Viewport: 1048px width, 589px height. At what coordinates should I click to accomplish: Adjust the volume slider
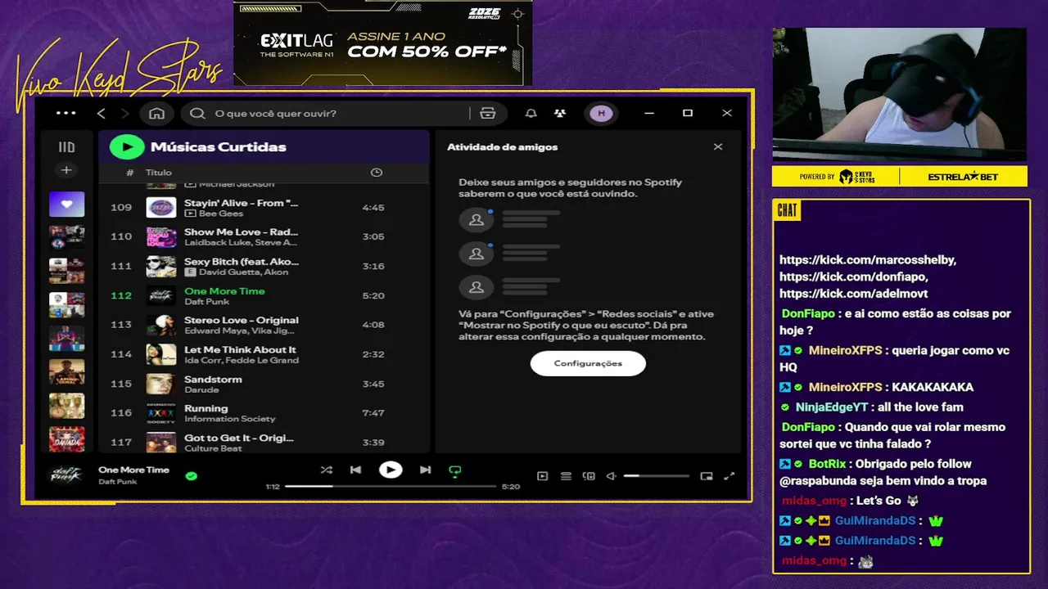(x=657, y=476)
